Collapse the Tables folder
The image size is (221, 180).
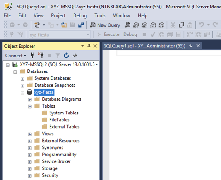coord(29,106)
